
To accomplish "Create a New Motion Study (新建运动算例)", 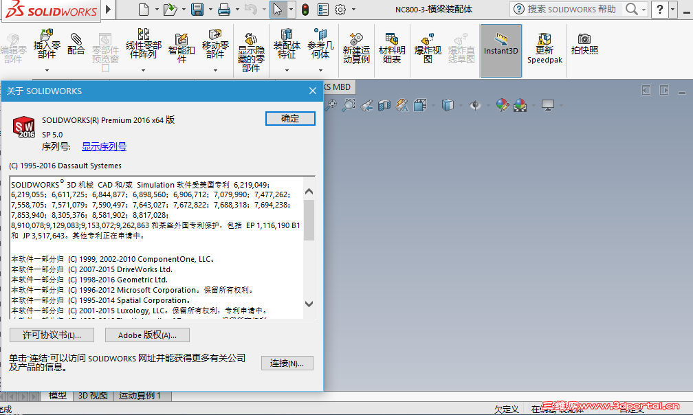I will 356,49.
